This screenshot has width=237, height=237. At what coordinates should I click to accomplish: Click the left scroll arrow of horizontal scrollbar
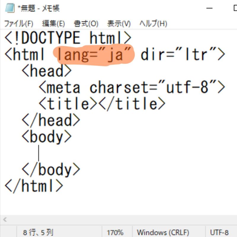coord(5,220)
